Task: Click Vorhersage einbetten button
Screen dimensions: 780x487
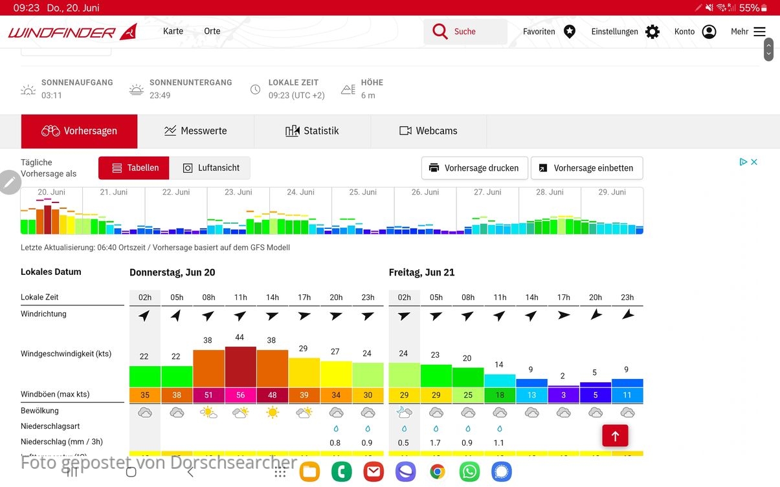Action: tap(586, 168)
